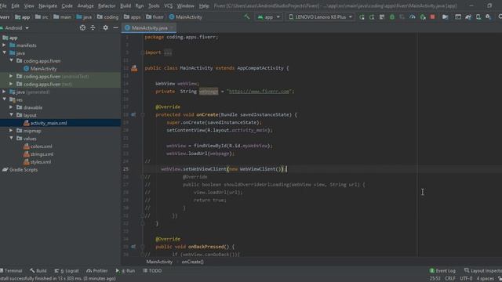The width and height of the screenshot is (502, 282).
Task: Open the View menu
Action: 29,5
